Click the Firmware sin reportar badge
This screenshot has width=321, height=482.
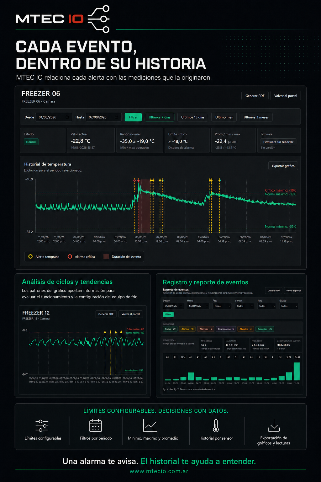278,142
